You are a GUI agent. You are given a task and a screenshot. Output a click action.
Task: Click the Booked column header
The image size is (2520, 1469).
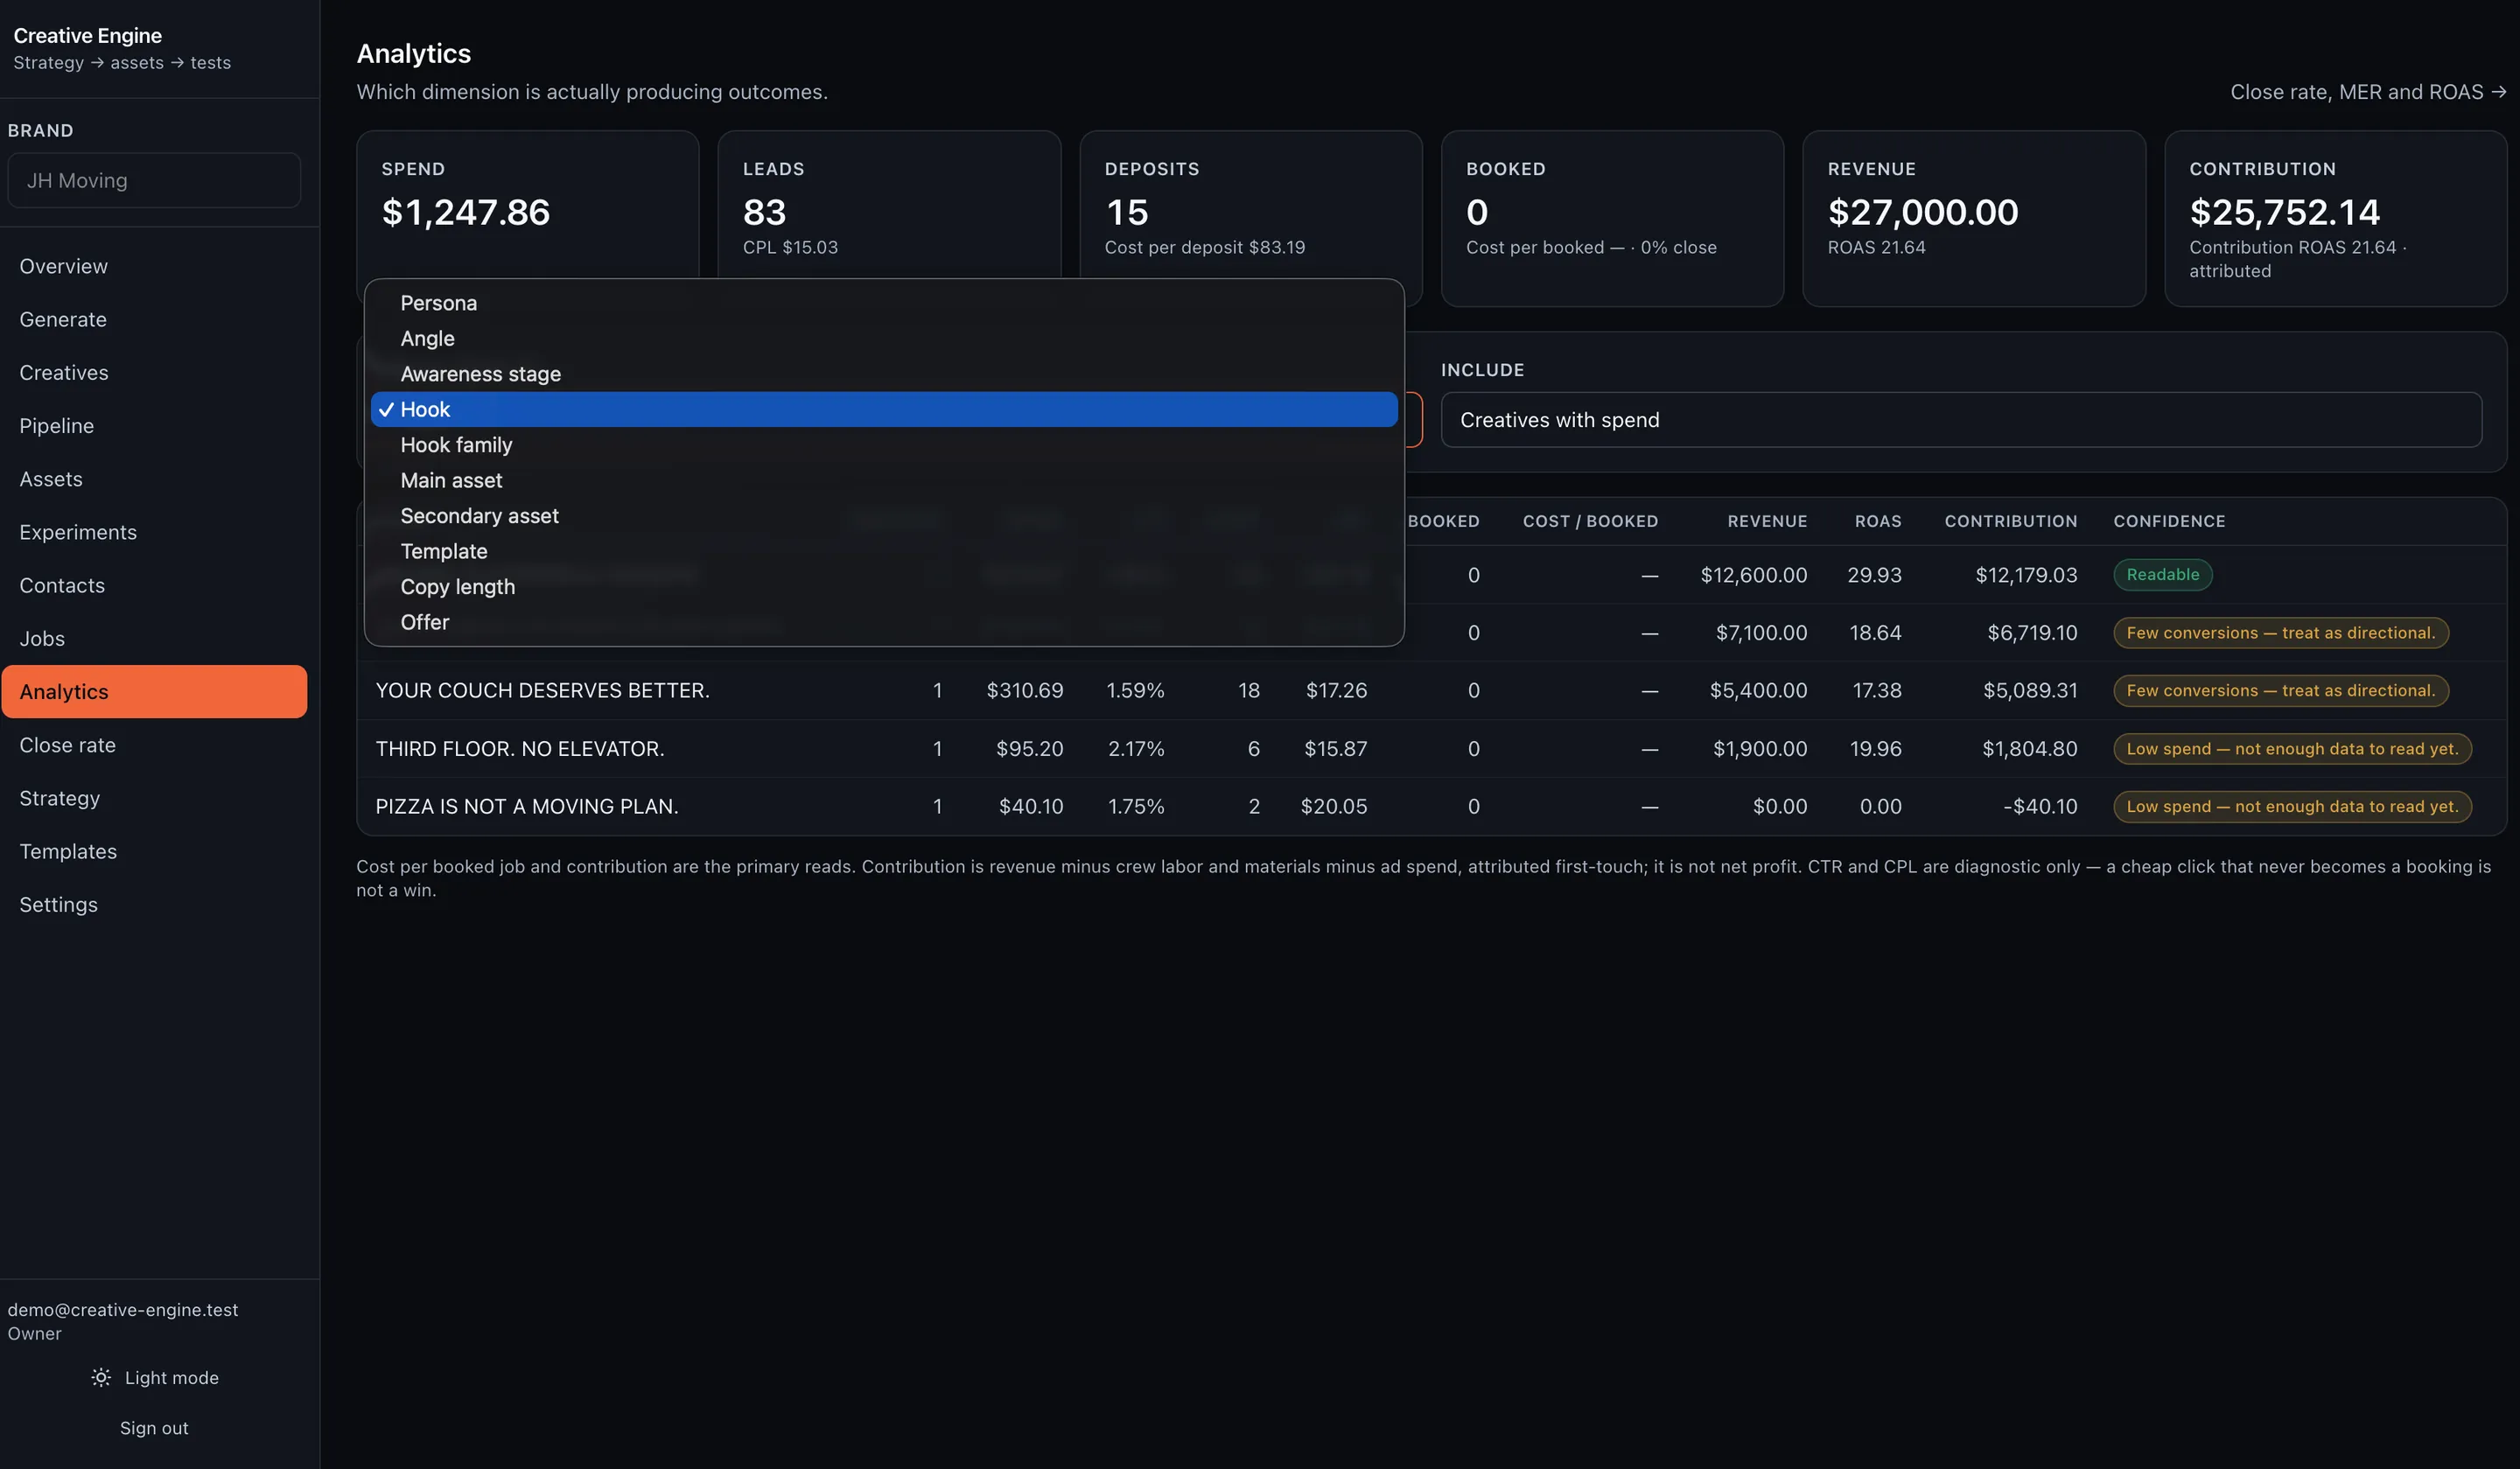point(1443,521)
